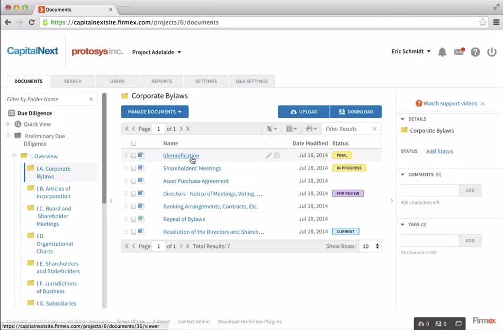Click the power logout icon
This screenshot has height=330, width=503.
(491, 52)
